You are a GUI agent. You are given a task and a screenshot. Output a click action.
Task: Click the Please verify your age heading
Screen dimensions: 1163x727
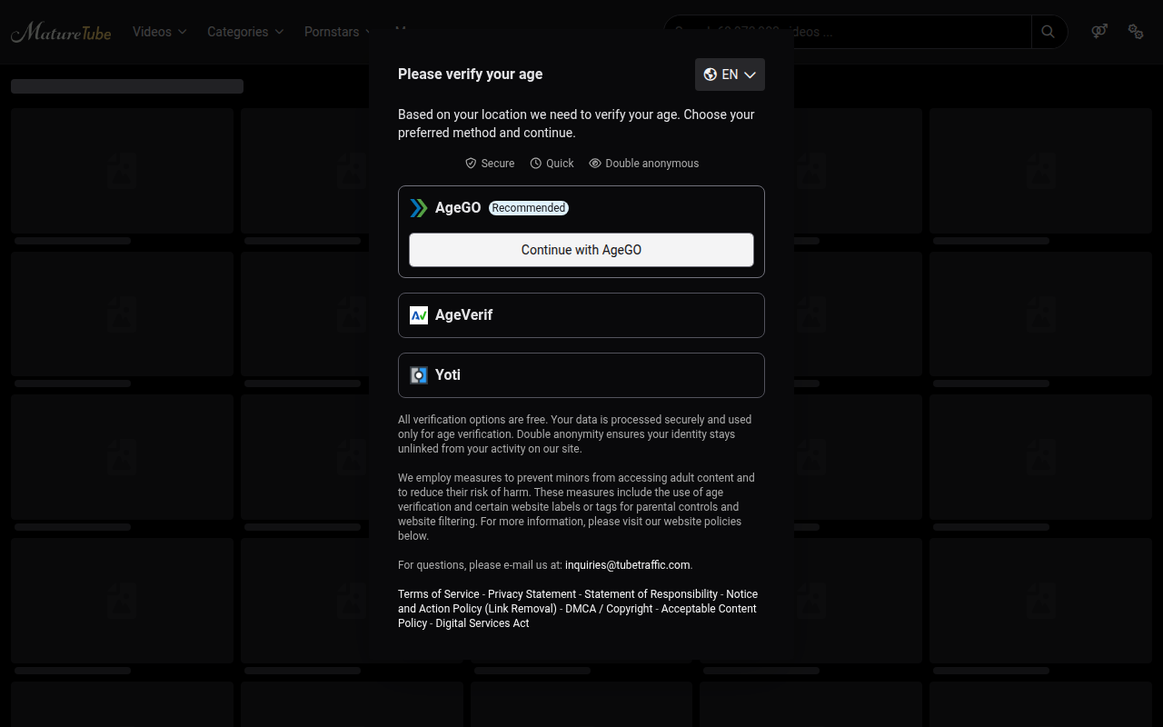[470, 75]
